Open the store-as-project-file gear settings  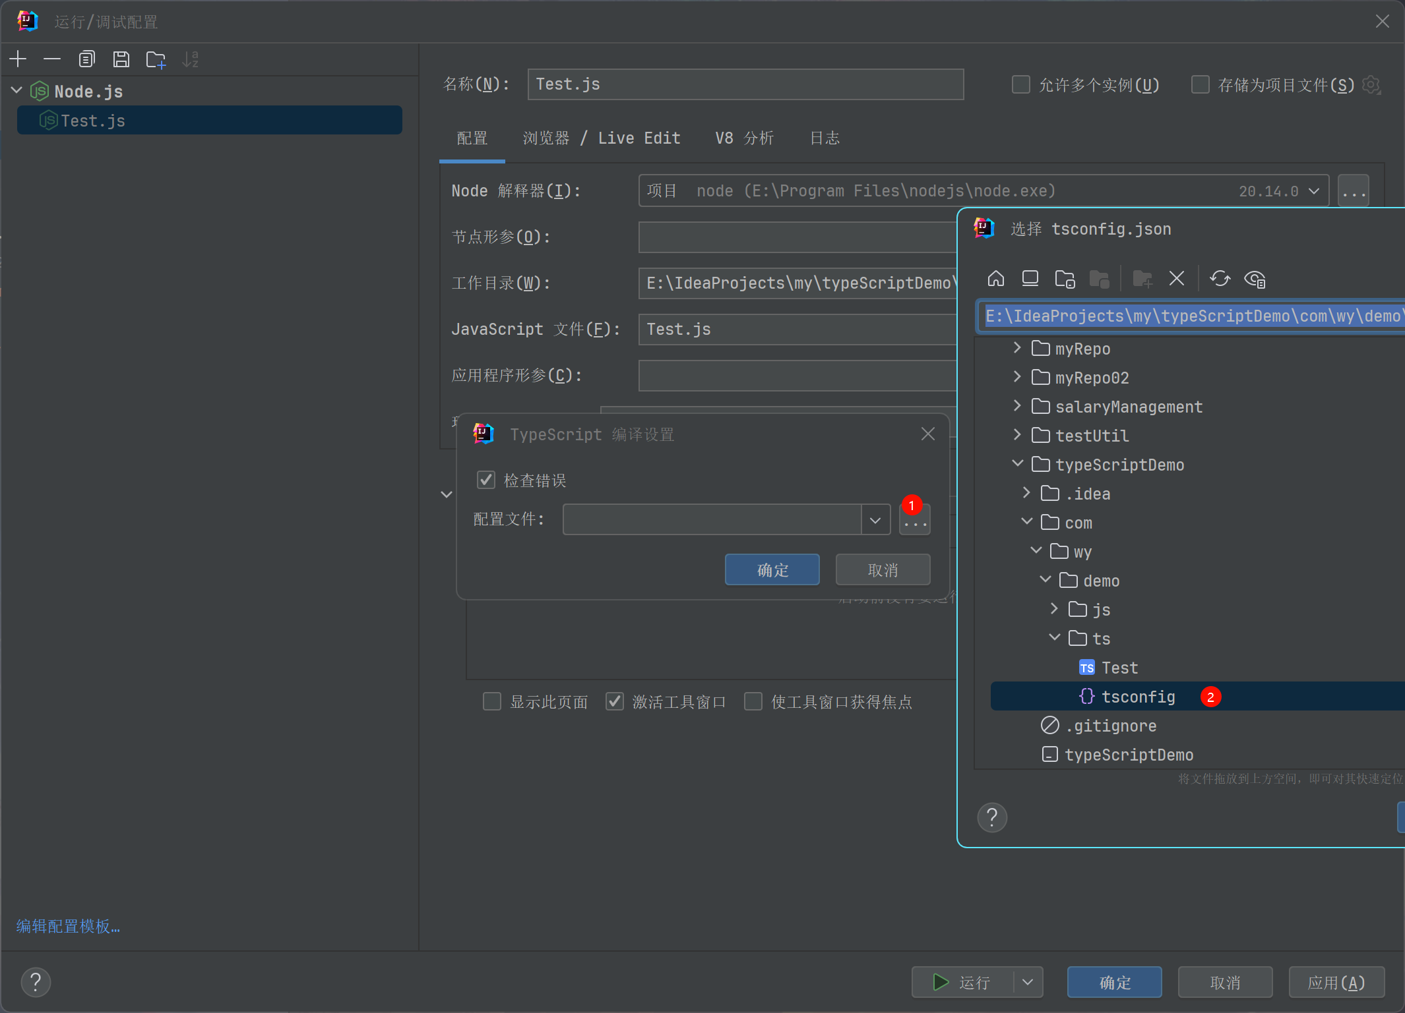click(x=1371, y=85)
